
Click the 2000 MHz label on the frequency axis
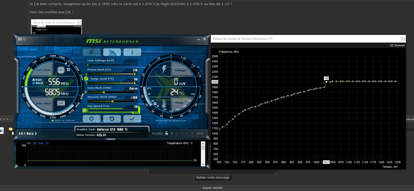(x=215, y=82)
